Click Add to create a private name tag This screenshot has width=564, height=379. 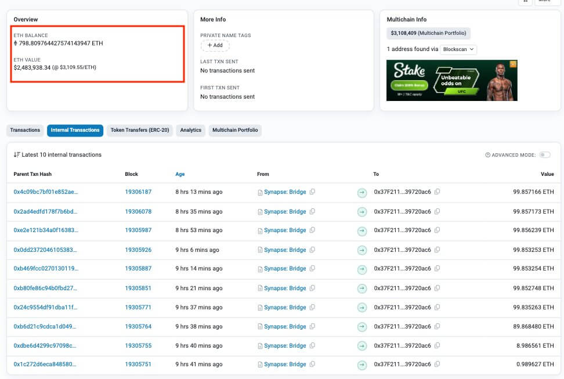[215, 45]
